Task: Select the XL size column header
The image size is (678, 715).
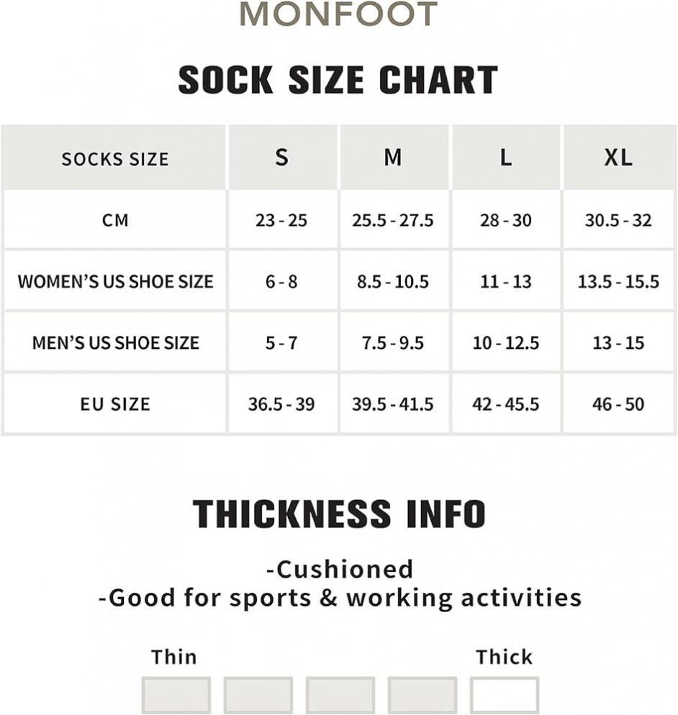Action: 619,158
